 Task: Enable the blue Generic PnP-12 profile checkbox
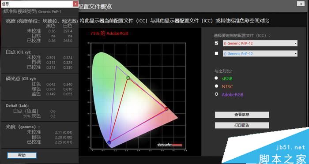pos(217,53)
